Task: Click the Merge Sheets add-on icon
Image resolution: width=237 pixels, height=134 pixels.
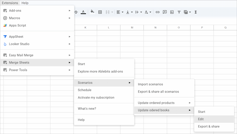Action: tap(5, 62)
